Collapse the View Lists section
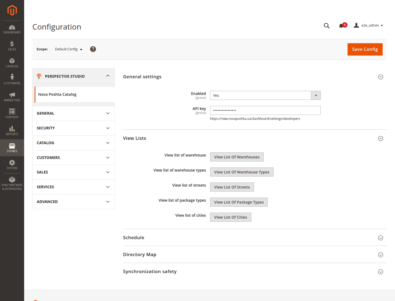The height and width of the screenshot is (301, 395). (x=255, y=138)
